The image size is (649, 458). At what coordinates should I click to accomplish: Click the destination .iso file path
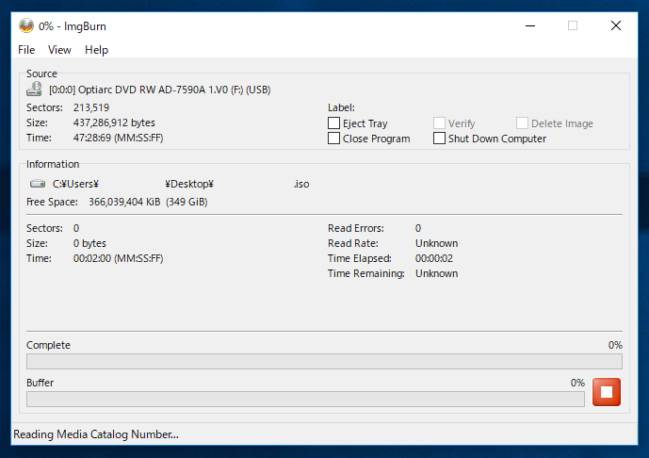(181, 184)
